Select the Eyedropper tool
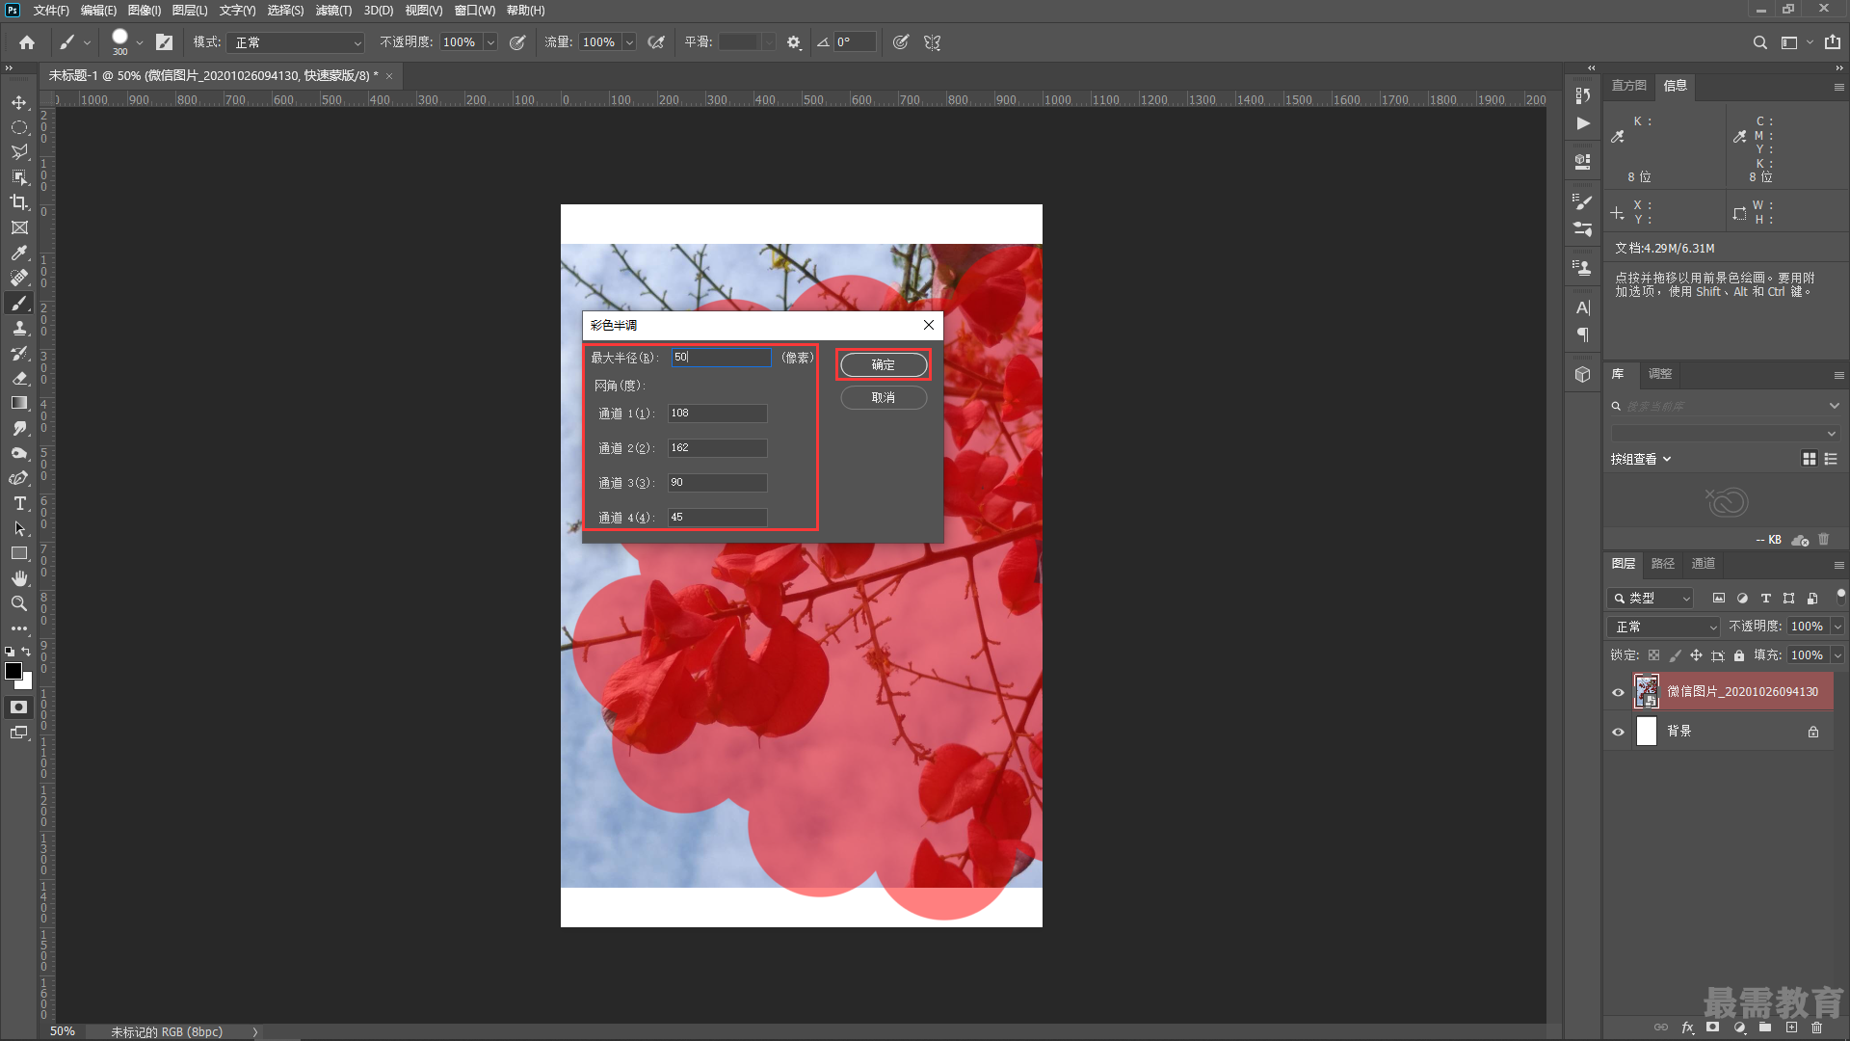1850x1041 pixels. 19,253
